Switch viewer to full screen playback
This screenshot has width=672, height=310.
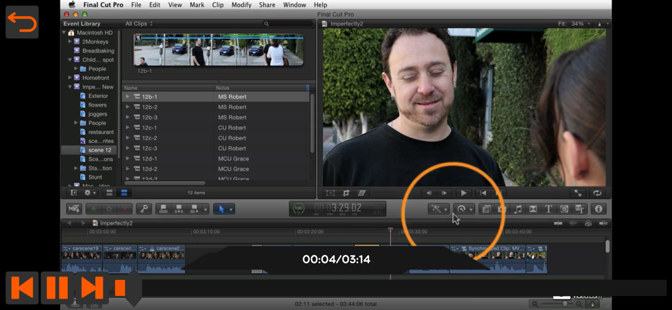coord(578,193)
